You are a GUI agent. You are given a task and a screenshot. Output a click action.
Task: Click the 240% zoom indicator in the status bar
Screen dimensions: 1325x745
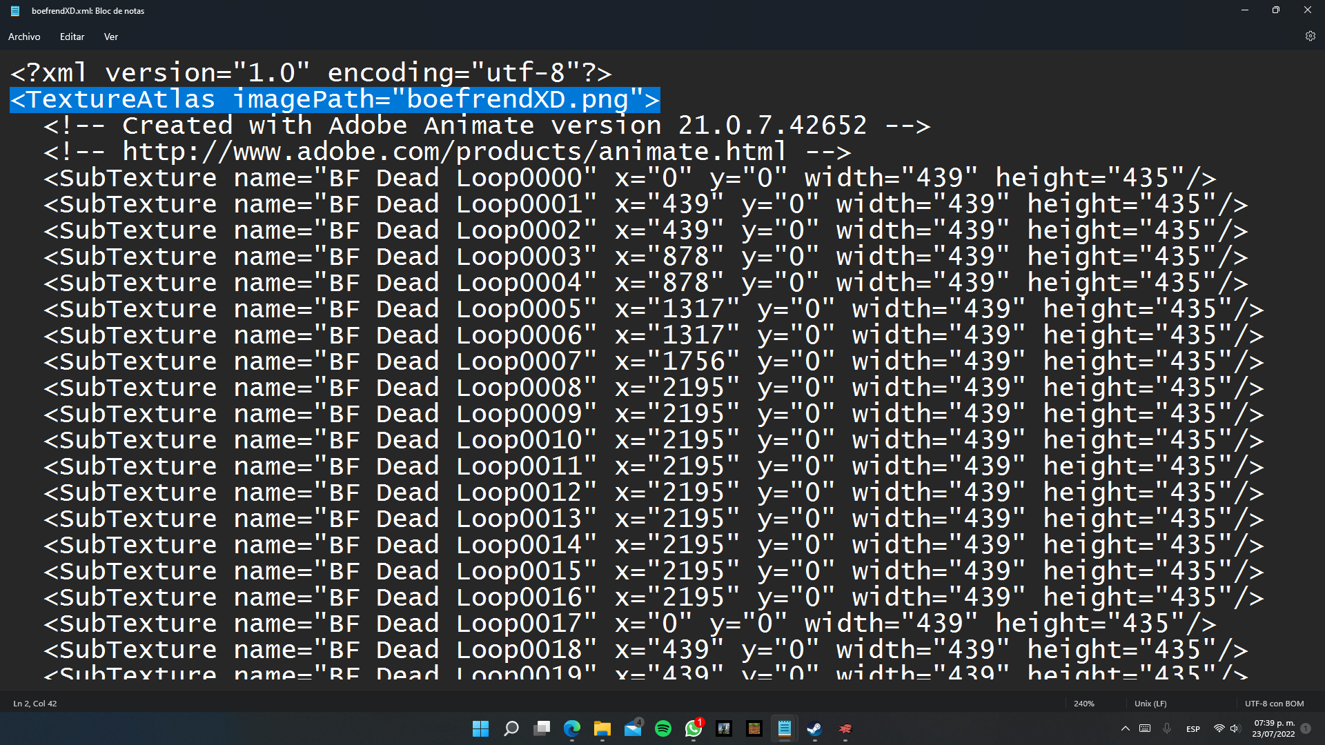point(1083,704)
